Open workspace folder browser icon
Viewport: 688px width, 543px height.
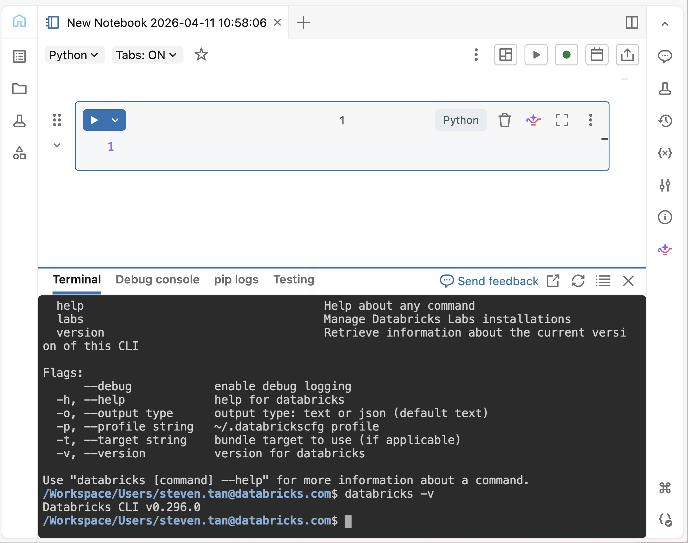(19, 89)
